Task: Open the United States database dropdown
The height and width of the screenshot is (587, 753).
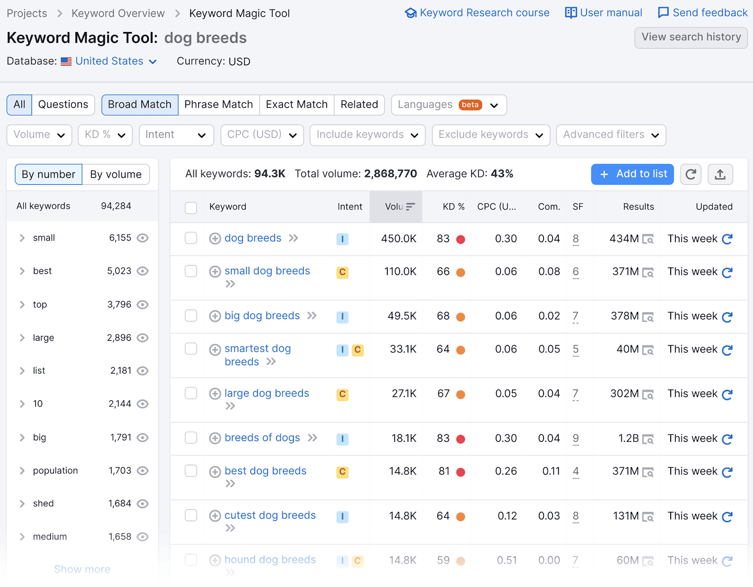Action: point(109,61)
